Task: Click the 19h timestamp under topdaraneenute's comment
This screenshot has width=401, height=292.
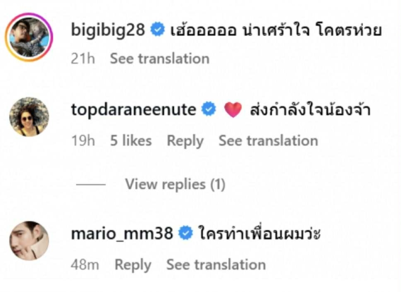Action: (83, 141)
